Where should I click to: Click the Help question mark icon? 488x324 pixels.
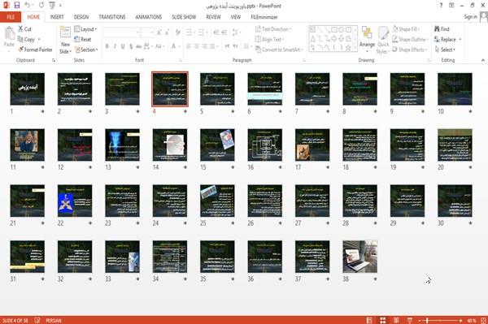coord(441,6)
